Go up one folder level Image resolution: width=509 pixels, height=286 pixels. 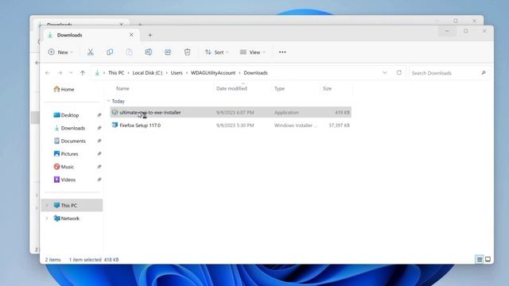point(83,73)
